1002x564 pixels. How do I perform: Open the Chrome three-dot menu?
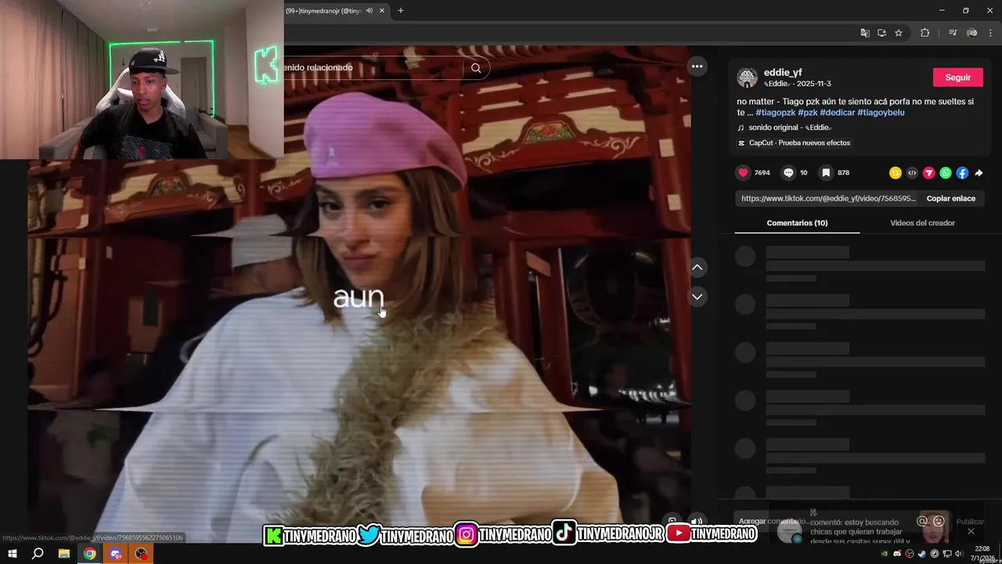[x=990, y=33]
